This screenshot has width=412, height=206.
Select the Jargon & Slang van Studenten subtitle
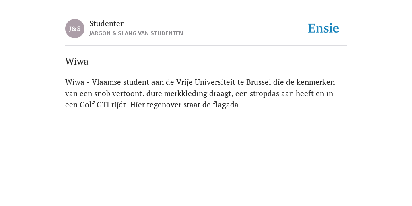coord(136,33)
